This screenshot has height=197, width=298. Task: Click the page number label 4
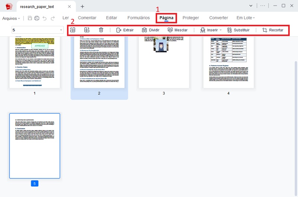228,93
